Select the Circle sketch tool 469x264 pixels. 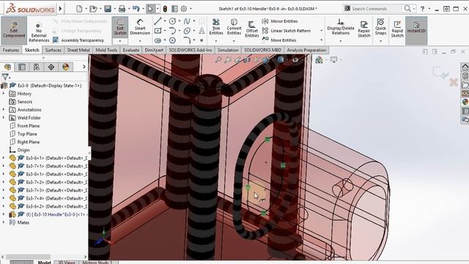(x=172, y=21)
